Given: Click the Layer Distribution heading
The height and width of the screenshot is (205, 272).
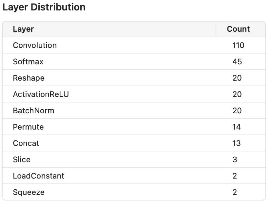Looking at the screenshot, I should tap(44, 7).
